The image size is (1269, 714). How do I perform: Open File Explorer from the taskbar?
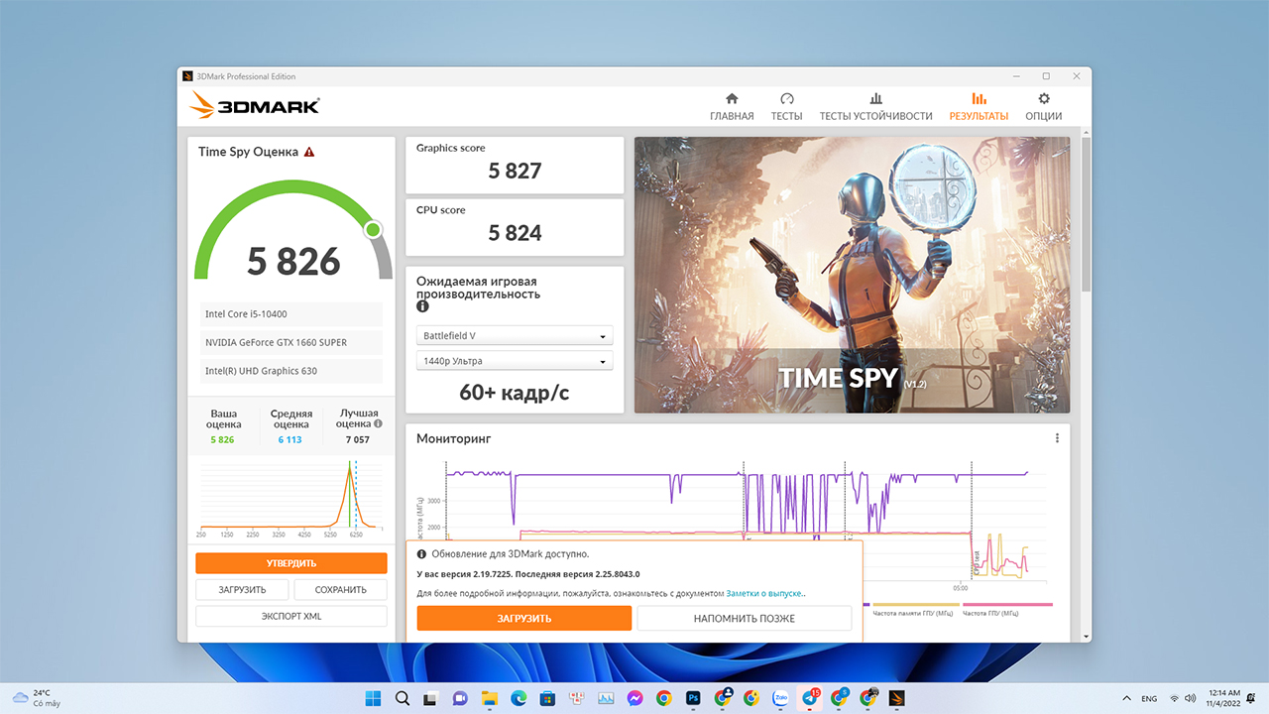(x=489, y=698)
